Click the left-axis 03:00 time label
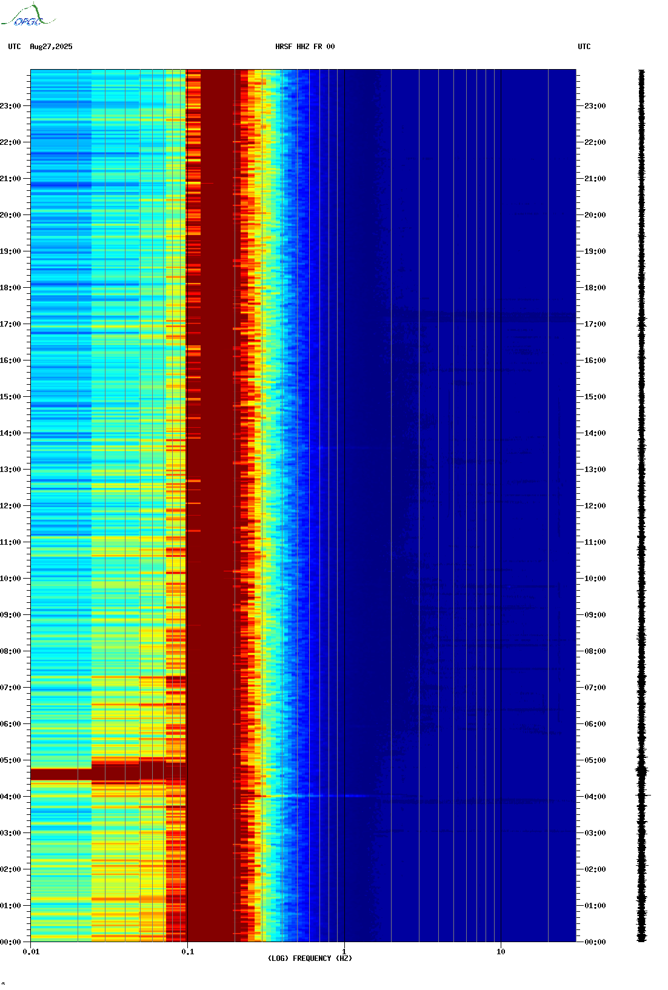This screenshot has height=990, width=668. [10, 833]
